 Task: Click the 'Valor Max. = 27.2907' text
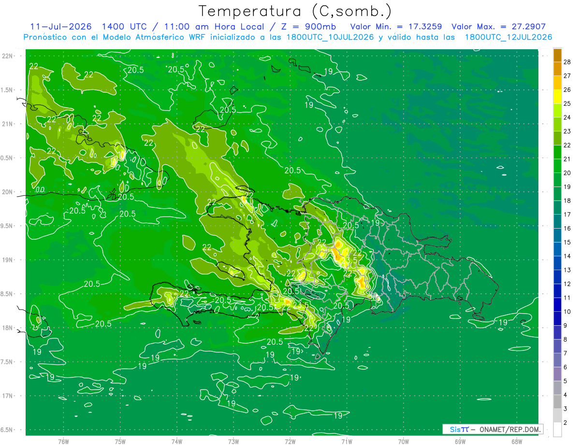(498, 27)
